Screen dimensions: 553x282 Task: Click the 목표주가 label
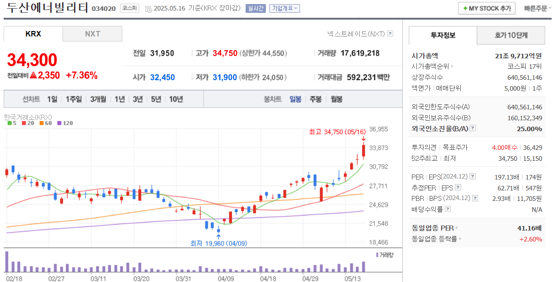pos(455,148)
